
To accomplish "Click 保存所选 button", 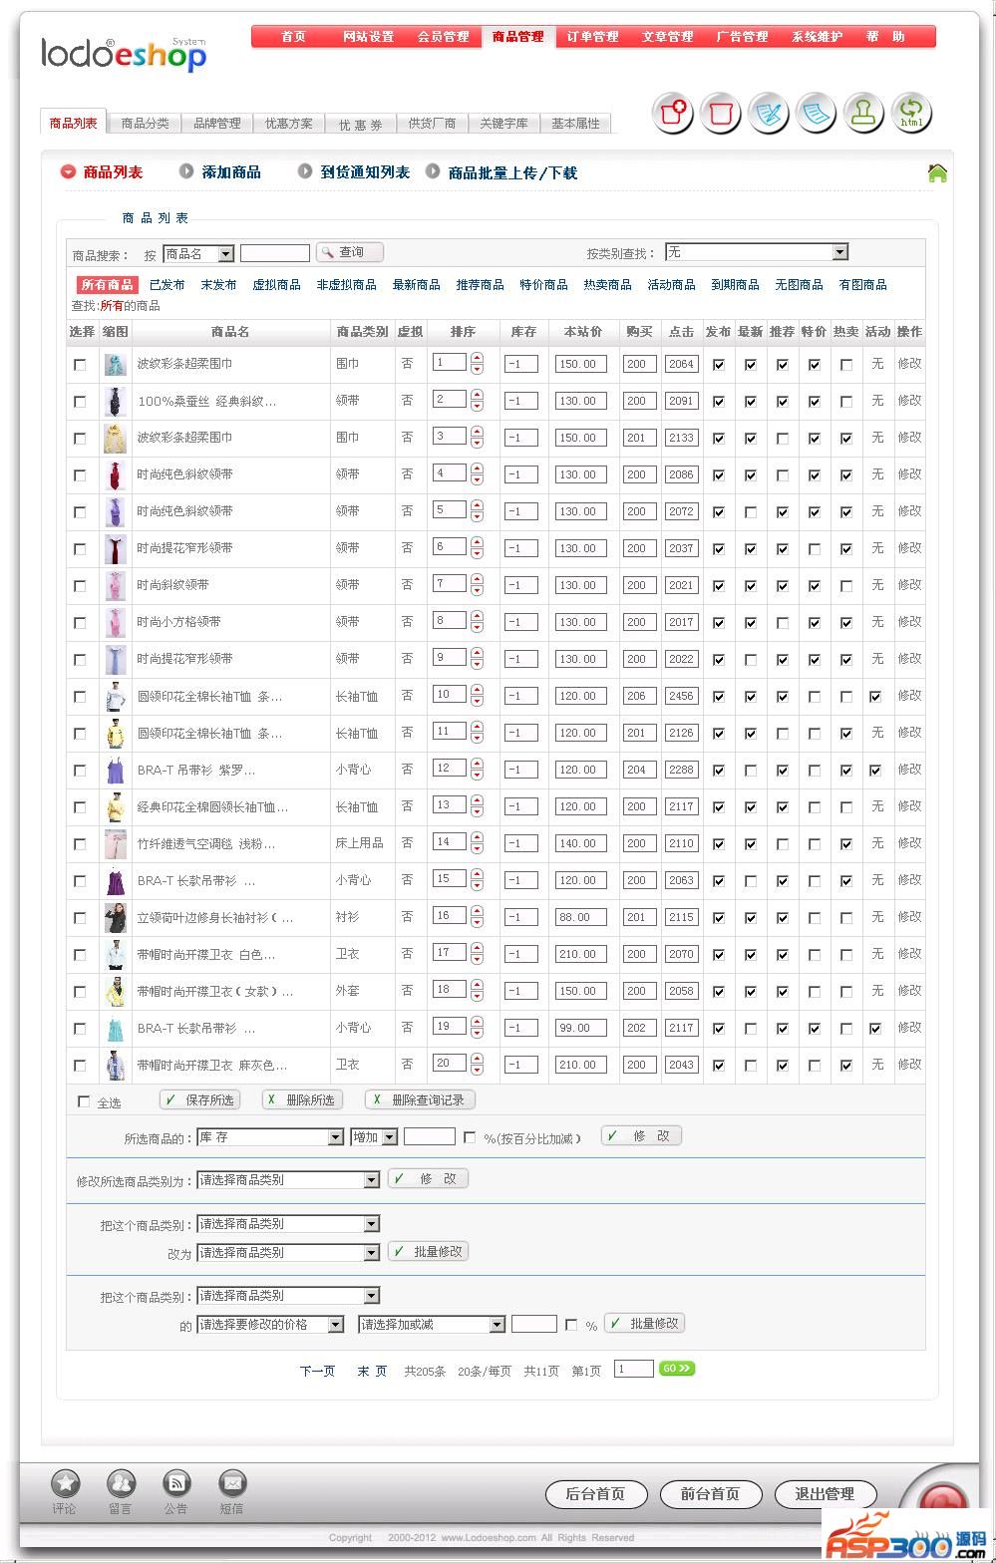I will (x=200, y=1100).
